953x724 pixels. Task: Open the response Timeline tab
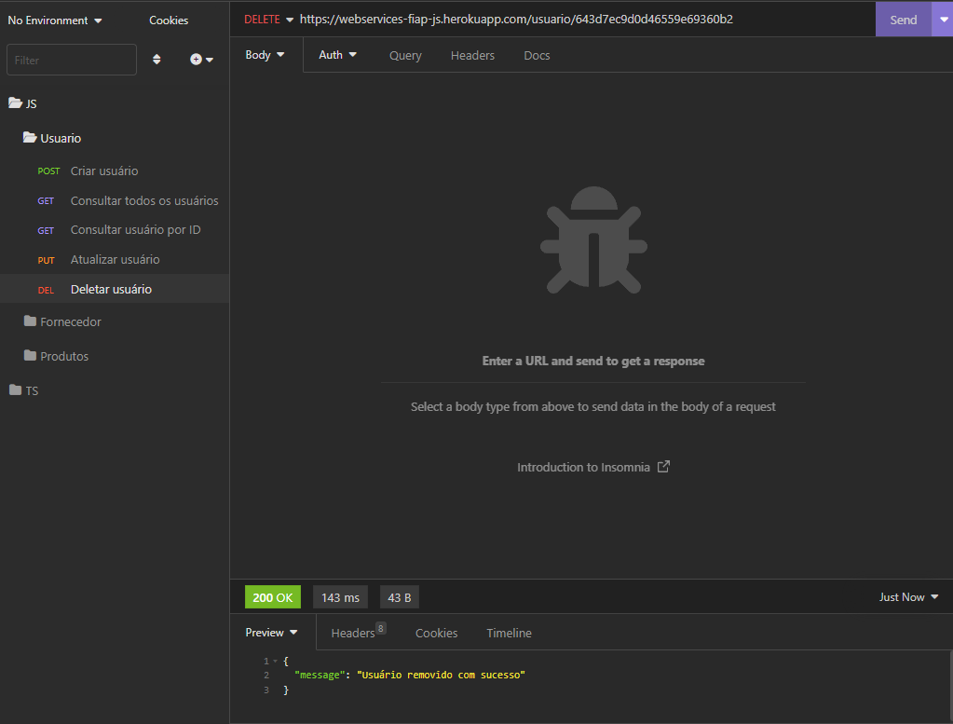pyautogui.click(x=509, y=633)
